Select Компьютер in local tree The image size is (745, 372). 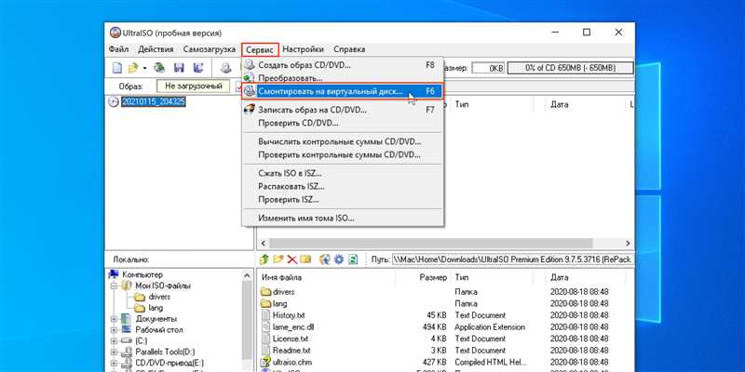point(142,274)
